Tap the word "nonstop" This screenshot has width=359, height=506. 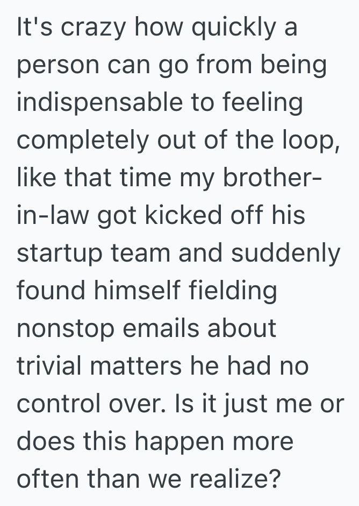pyautogui.click(x=67, y=328)
